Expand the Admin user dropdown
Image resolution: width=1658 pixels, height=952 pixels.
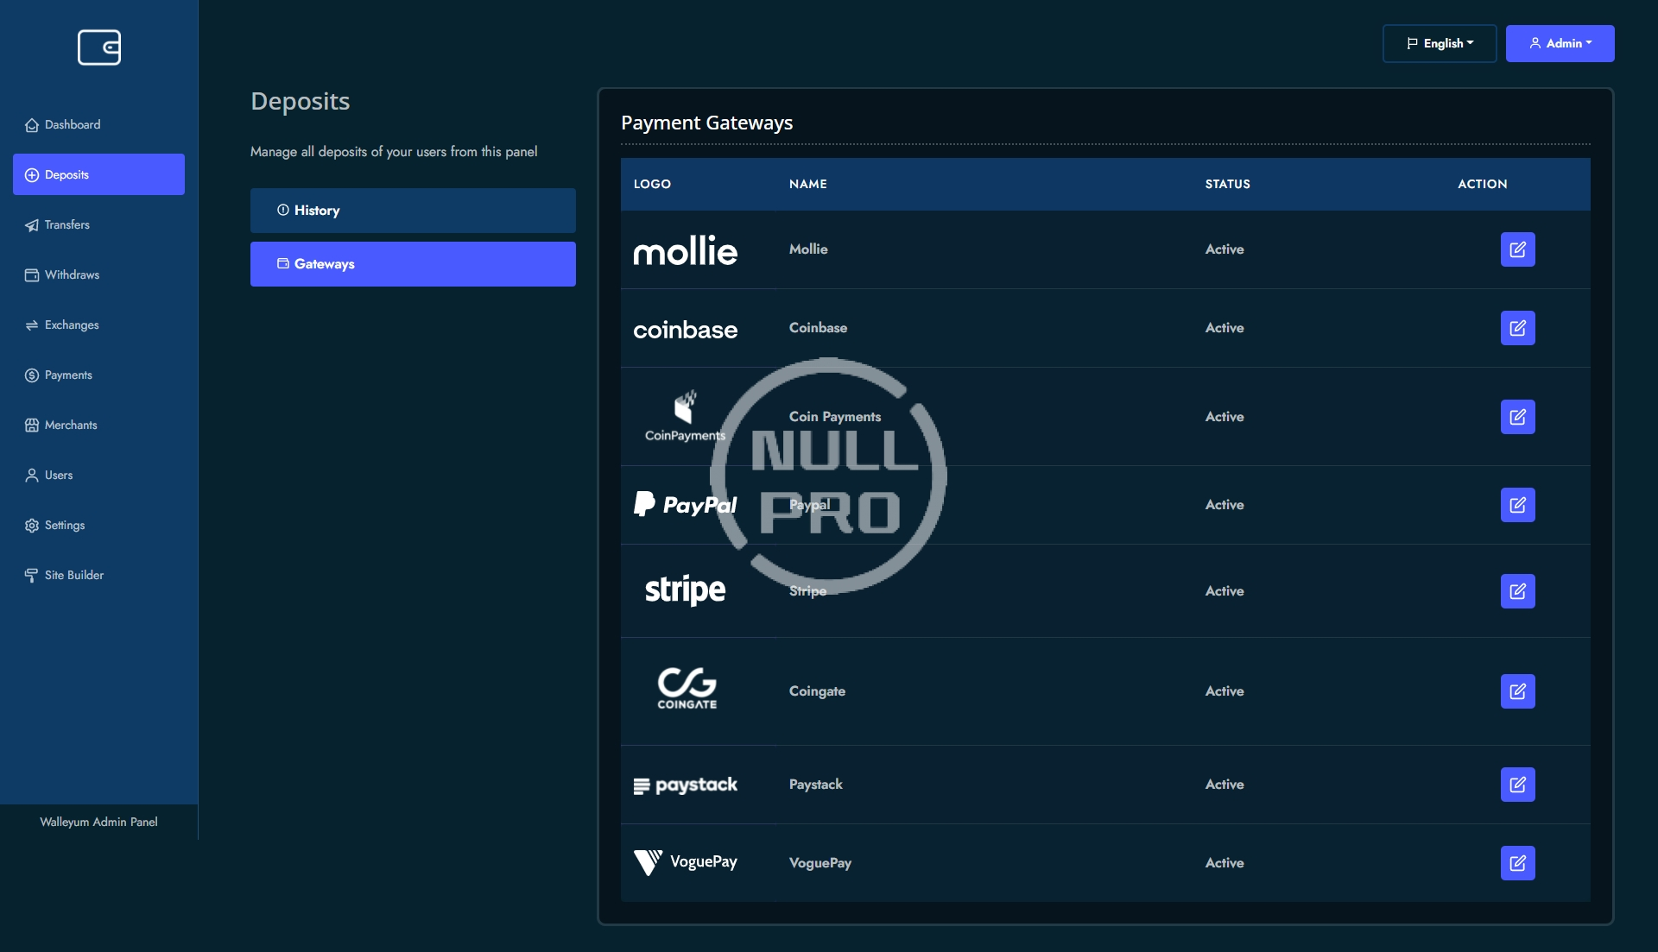(x=1560, y=43)
